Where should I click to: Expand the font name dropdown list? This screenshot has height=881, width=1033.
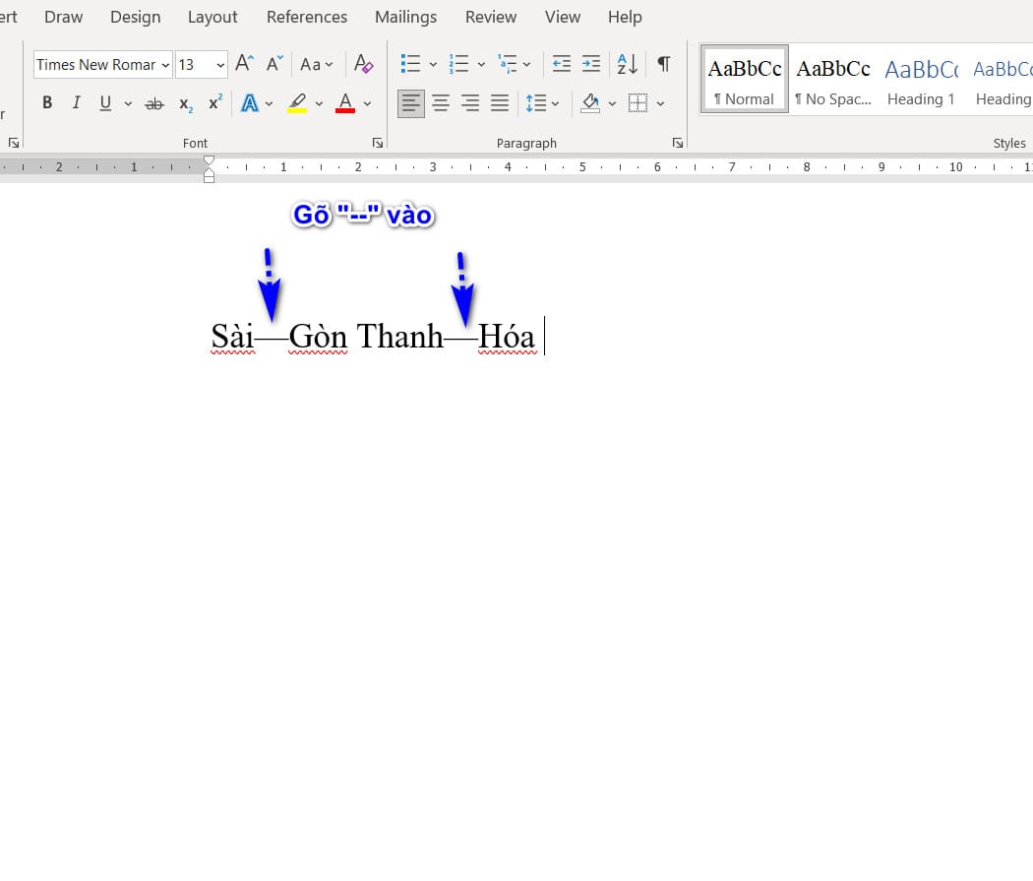163,65
